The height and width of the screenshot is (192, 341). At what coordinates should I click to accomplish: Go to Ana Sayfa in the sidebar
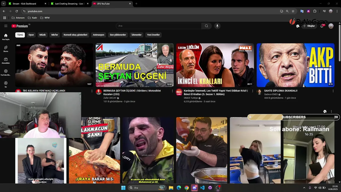[6, 37]
